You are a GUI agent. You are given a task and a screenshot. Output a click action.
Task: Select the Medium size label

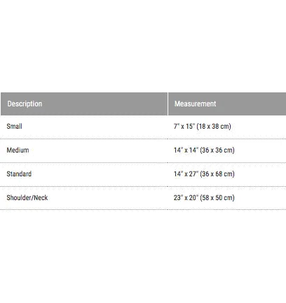coord(18,150)
